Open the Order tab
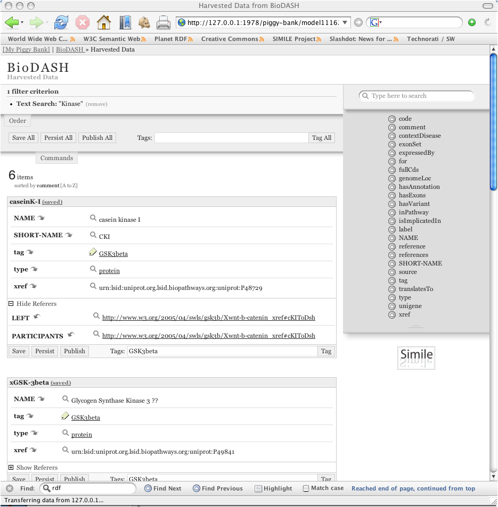 tap(18, 121)
